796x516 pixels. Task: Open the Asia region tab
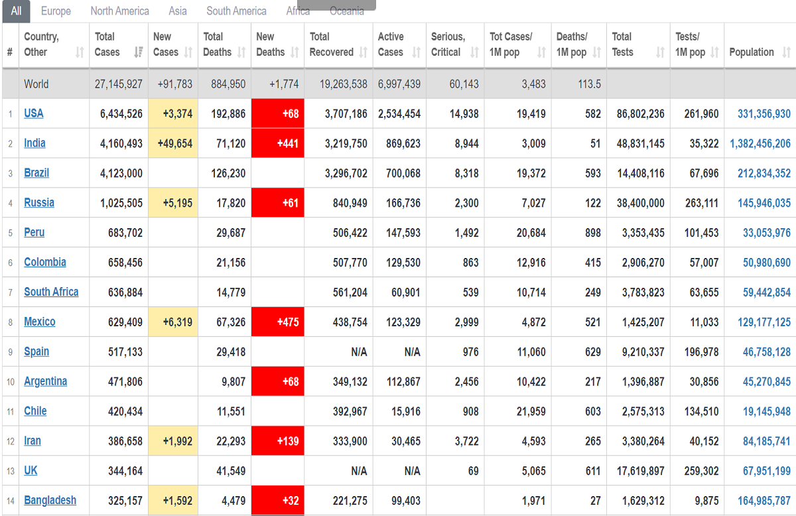pyautogui.click(x=178, y=11)
